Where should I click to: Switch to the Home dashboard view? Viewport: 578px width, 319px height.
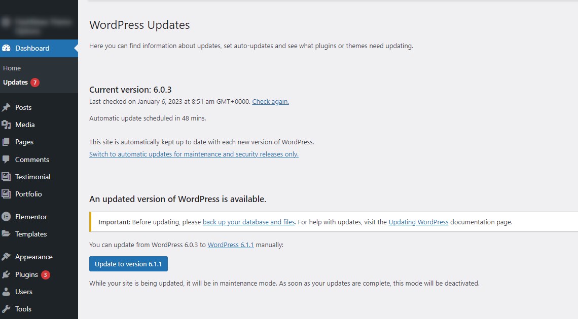[x=12, y=68]
